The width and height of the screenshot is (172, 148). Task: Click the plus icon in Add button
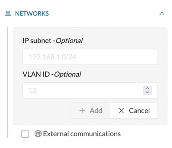click(x=82, y=111)
